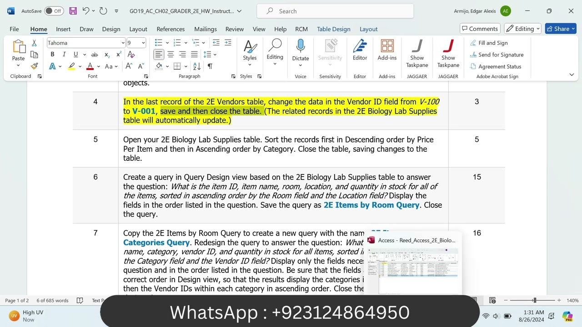Screen dimensions: 582x327
Task: Click the Multilevel List icon
Action: [x=196, y=43]
